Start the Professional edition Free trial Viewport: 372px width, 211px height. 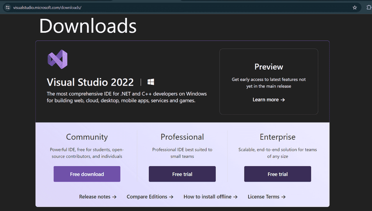pyautogui.click(x=182, y=174)
